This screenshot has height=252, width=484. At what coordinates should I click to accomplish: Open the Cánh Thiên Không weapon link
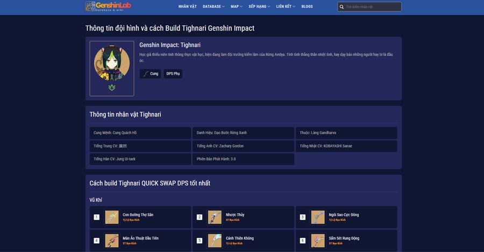(x=239, y=238)
